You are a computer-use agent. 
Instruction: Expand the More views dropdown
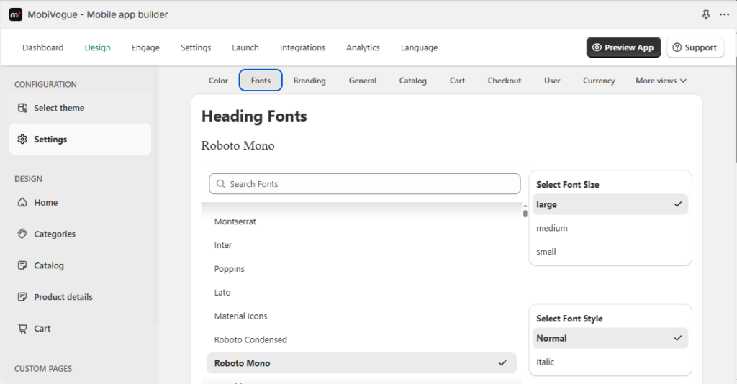click(661, 81)
